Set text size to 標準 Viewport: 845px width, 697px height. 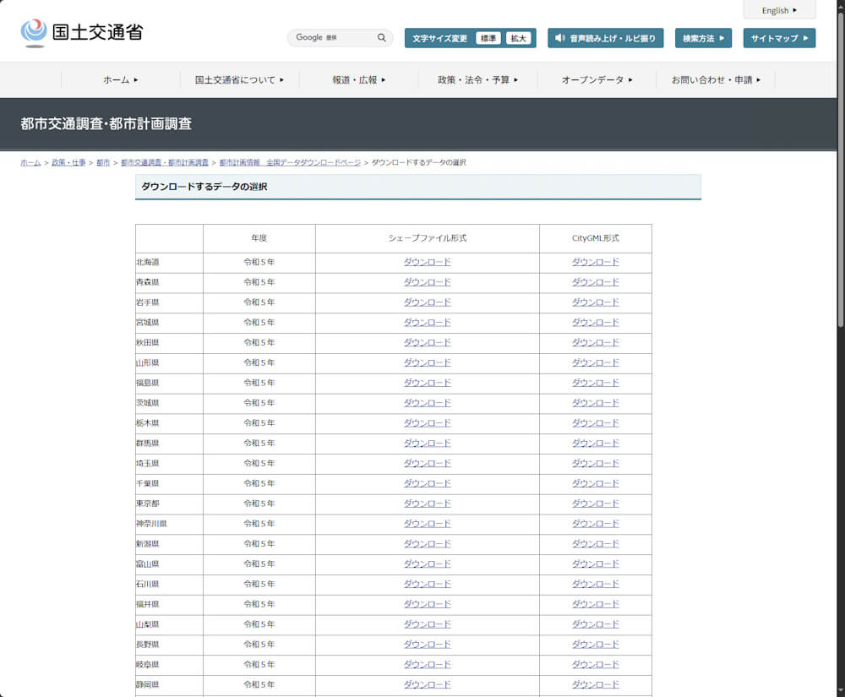(488, 39)
